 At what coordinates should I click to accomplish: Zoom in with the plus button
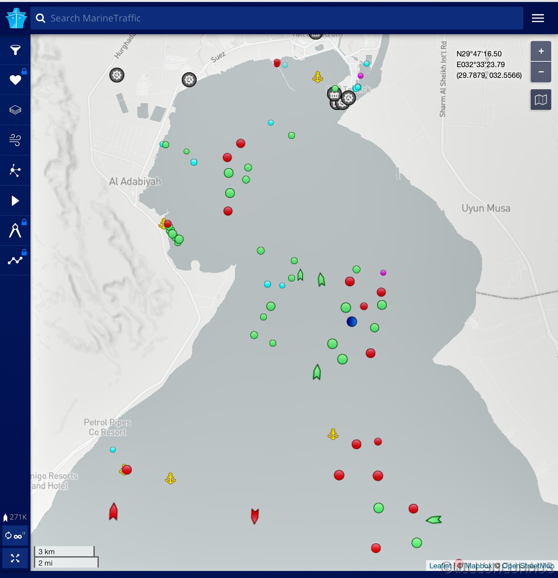point(541,51)
